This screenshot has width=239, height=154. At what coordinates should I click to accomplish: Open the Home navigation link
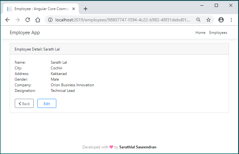tap(200, 33)
